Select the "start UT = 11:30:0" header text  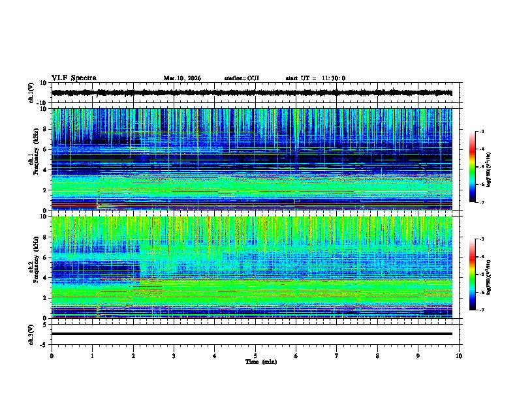(x=315, y=78)
